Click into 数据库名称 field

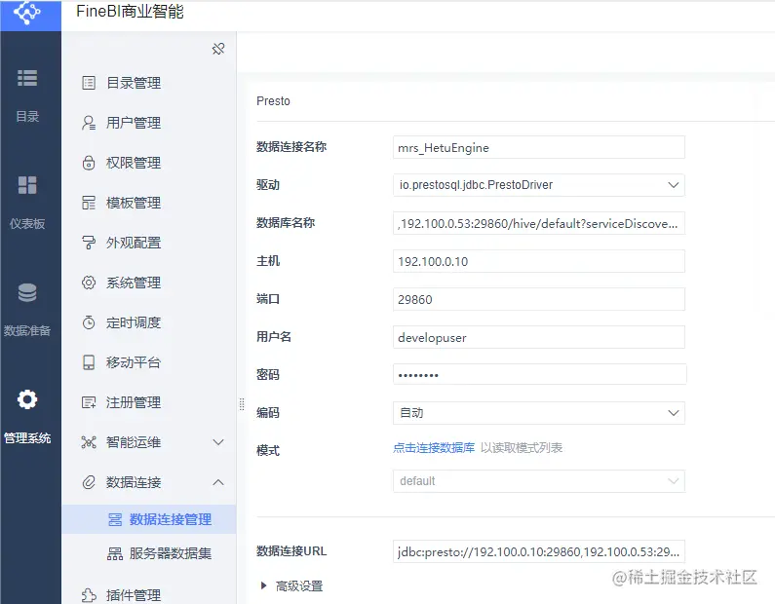click(x=539, y=223)
